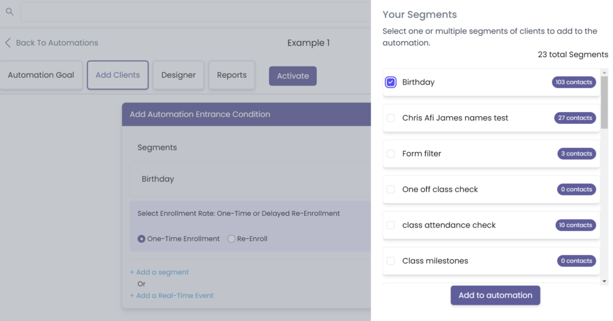Screen dimensions: 613x321
Task: Click the 103 contacts badge on Birthday
Action: click(x=573, y=82)
